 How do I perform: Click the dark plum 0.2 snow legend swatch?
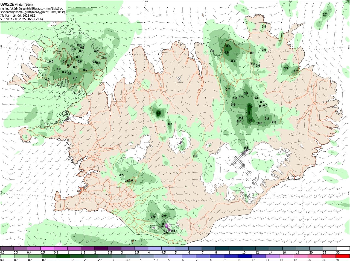[x=7, y=249]
